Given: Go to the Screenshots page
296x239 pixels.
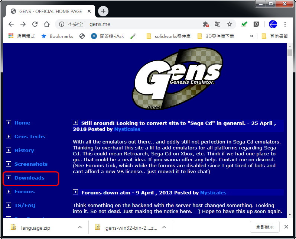Looking at the screenshot, I should pos(31,164).
